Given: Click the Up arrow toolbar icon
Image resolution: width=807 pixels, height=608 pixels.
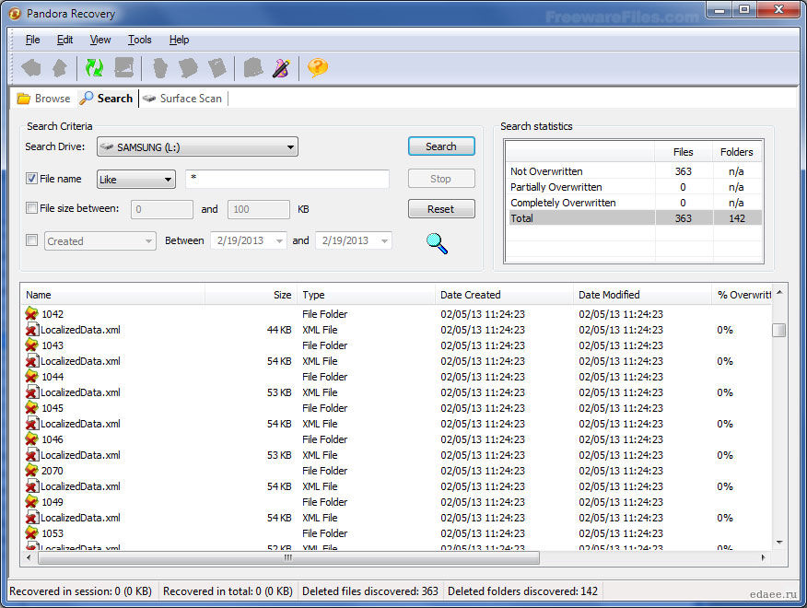Looking at the screenshot, I should tap(60, 67).
